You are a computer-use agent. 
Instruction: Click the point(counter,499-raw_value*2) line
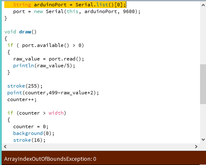pyautogui.click(x=53, y=93)
